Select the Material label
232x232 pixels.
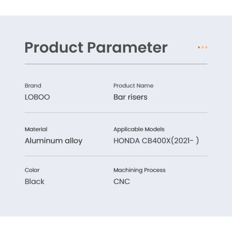[x=36, y=129]
